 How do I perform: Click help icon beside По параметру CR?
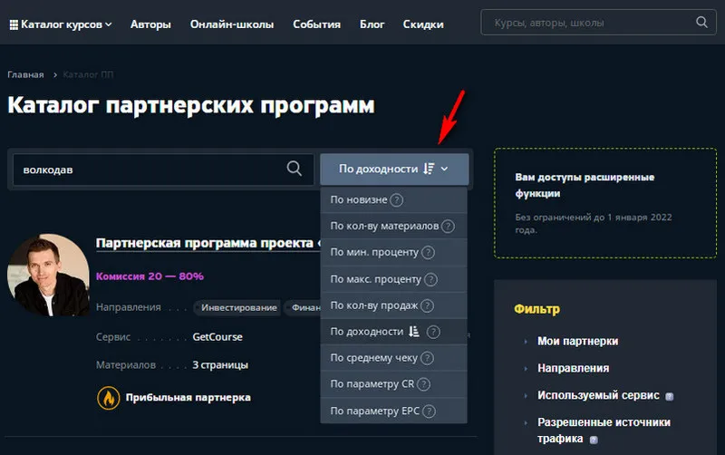pyautogui.click(x=423, y=384)
